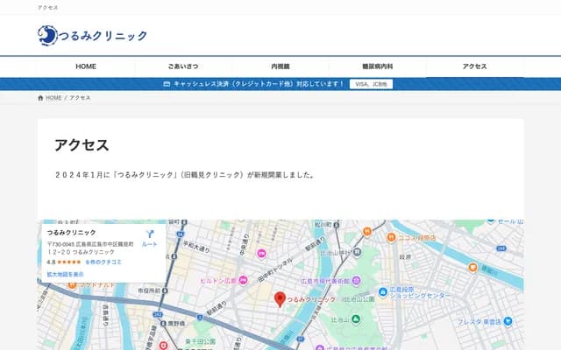This screenshot has width=561, height=350.
Task: Click the ココス 段原店 restaurant marker
Action: click(x=389, y=236)
